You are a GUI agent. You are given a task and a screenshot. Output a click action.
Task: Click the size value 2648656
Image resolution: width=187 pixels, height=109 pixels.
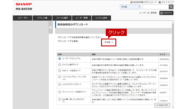coord(164,78)
